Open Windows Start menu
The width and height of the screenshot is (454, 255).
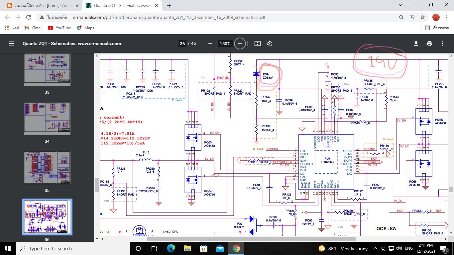point(8,248)
